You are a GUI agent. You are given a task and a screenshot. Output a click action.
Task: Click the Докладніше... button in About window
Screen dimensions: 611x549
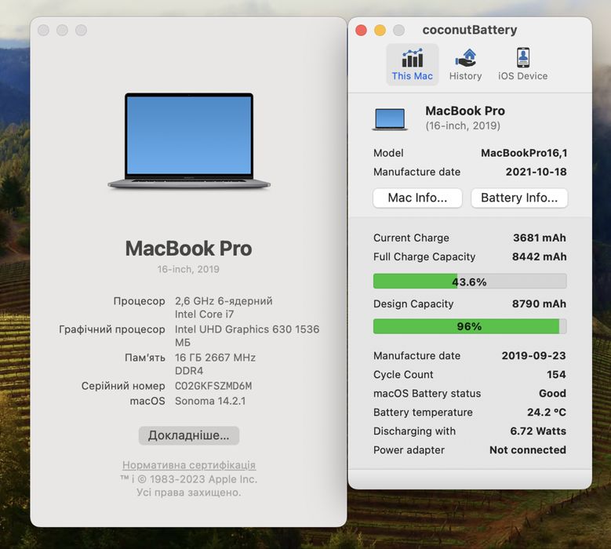coord(188,435)
